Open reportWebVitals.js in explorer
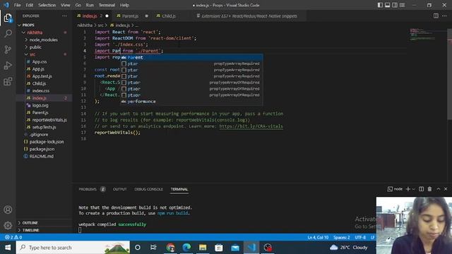 click(x=49, y=120)
